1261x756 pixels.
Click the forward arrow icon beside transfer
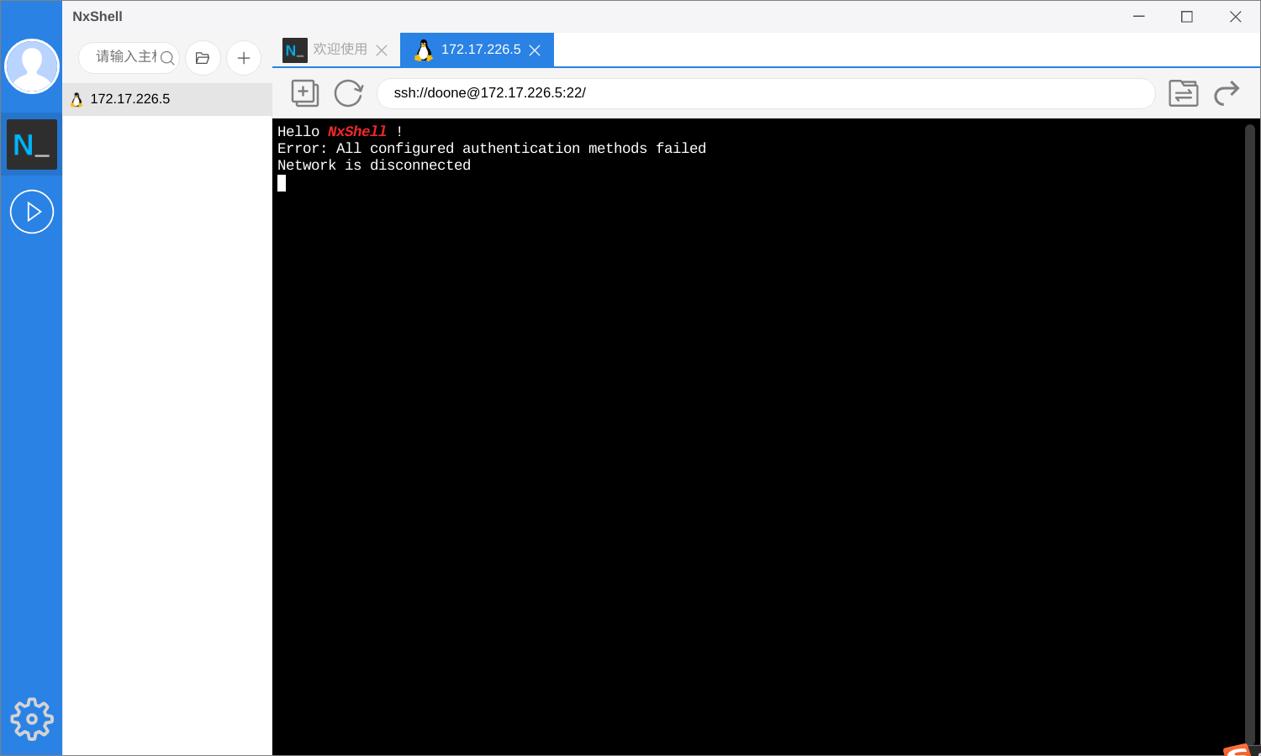tap(1227, 93)
